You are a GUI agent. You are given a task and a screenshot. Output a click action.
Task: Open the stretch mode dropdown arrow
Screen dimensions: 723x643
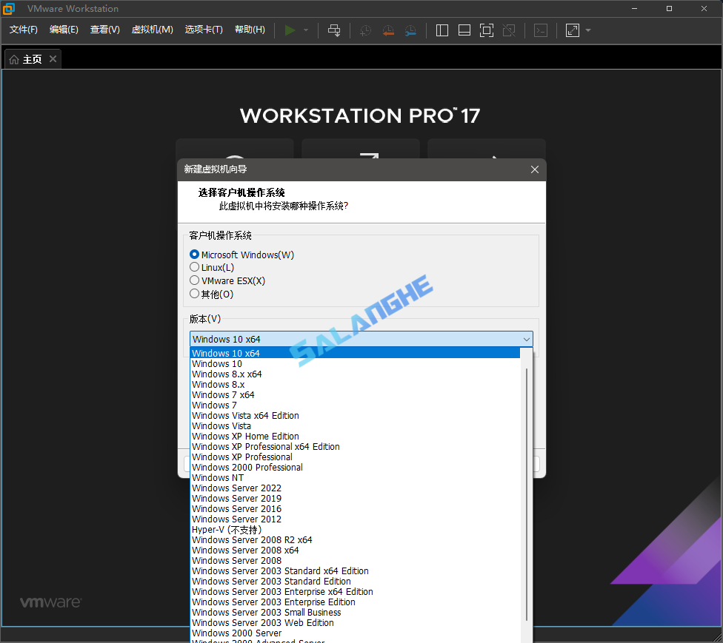point(587,30)
